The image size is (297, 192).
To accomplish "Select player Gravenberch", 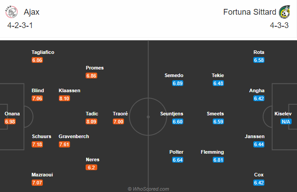I will tap(74, 136).
